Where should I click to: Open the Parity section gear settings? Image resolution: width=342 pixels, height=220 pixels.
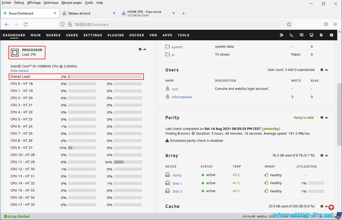[322, 118]
